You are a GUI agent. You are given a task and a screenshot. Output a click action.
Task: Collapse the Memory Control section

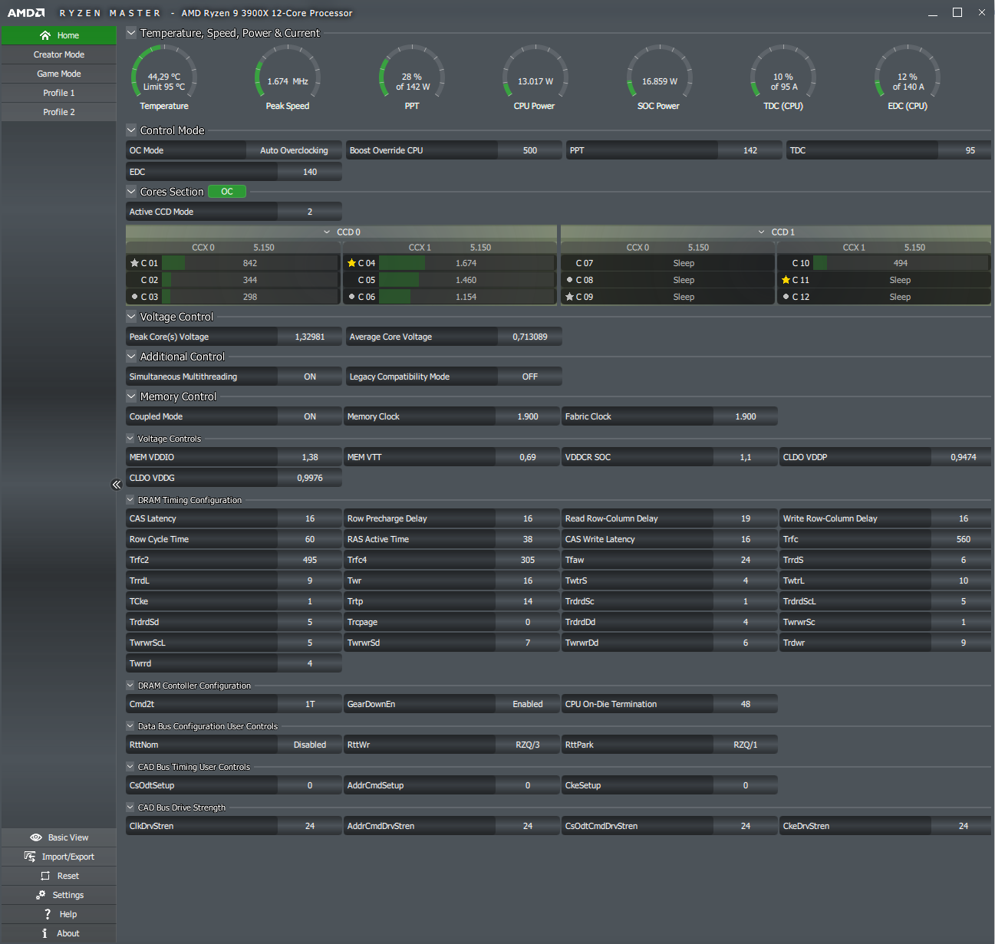[131, 396]
